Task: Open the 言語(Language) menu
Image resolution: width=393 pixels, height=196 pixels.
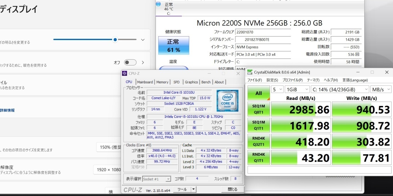Action: [x=355, y=80]
